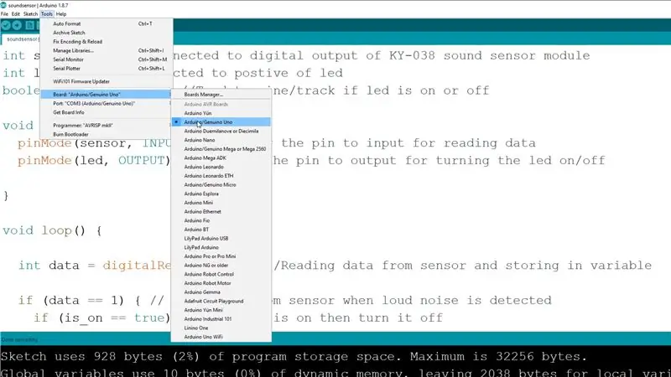Choose Auto Format from Tools menu
671x377 pixels.
click(x=107, y=24)
